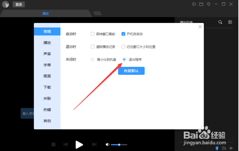Open the 声音 settings category
Viewport: 239px width, 151px height.
pyautogui.click(x=47, y=54)
